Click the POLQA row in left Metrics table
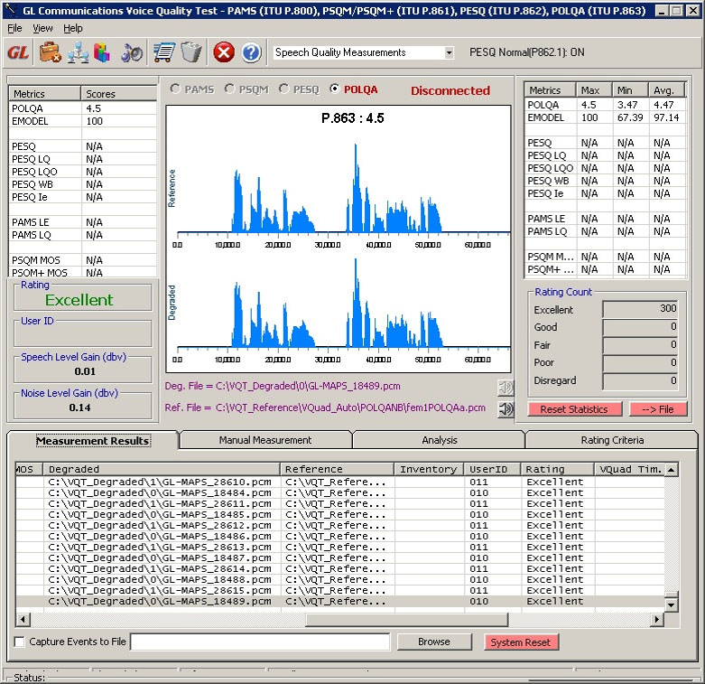The width and height of the screenshot is (705, 684). point(82,108)
